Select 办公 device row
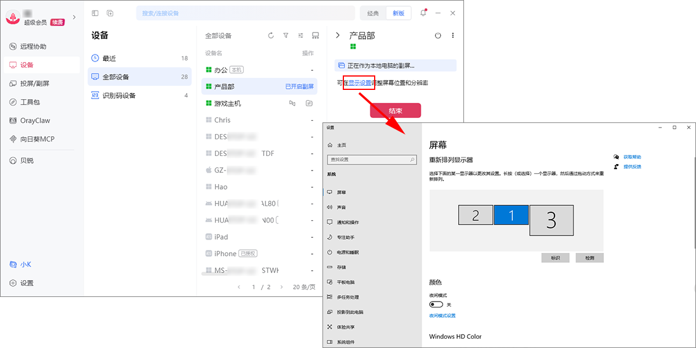 coord(259,70)
